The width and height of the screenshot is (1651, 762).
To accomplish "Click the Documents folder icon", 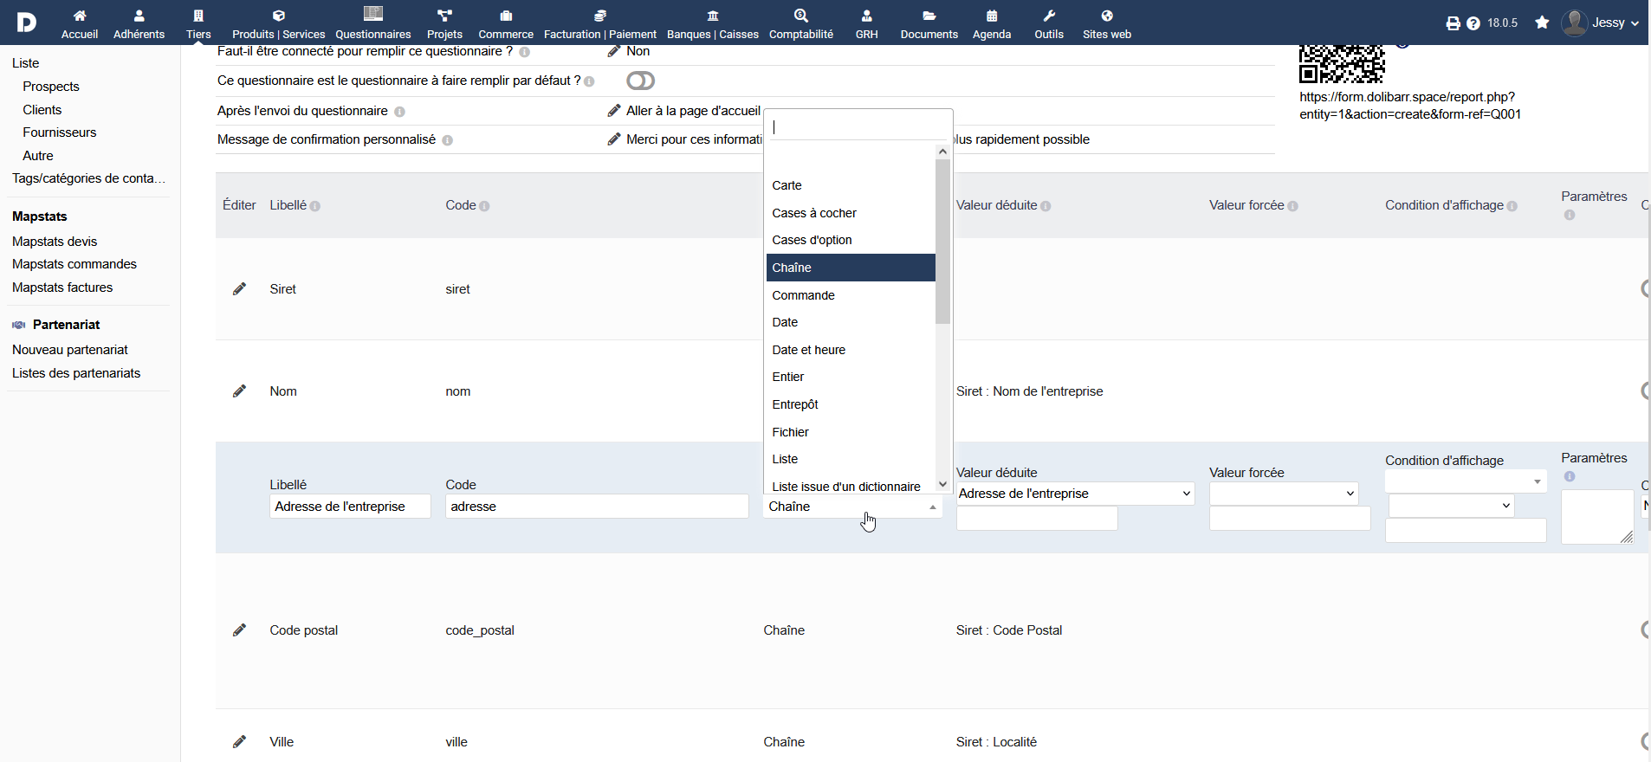I will (929, 16).
